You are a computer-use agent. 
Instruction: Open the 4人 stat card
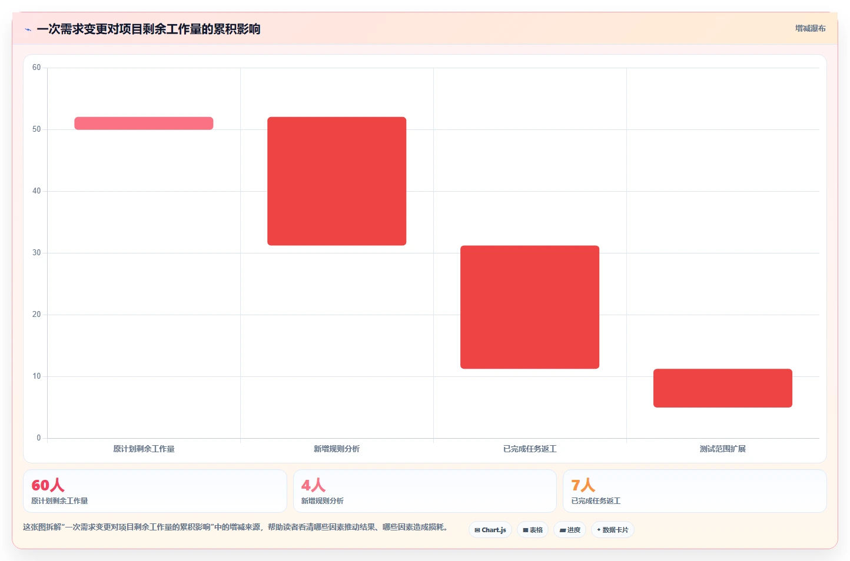(425, 491)
